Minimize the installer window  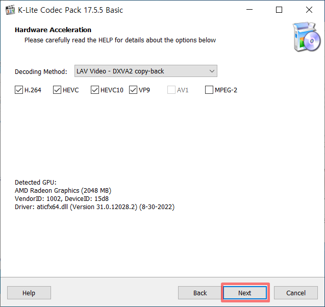click(249, 10)
